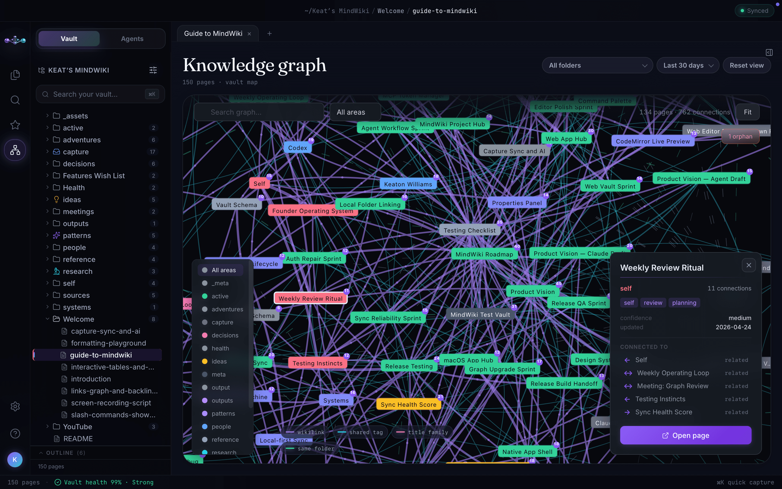Add a new tab with plus icon
The height and width of the screenshot is (489, 782).
tap(270, 33)
